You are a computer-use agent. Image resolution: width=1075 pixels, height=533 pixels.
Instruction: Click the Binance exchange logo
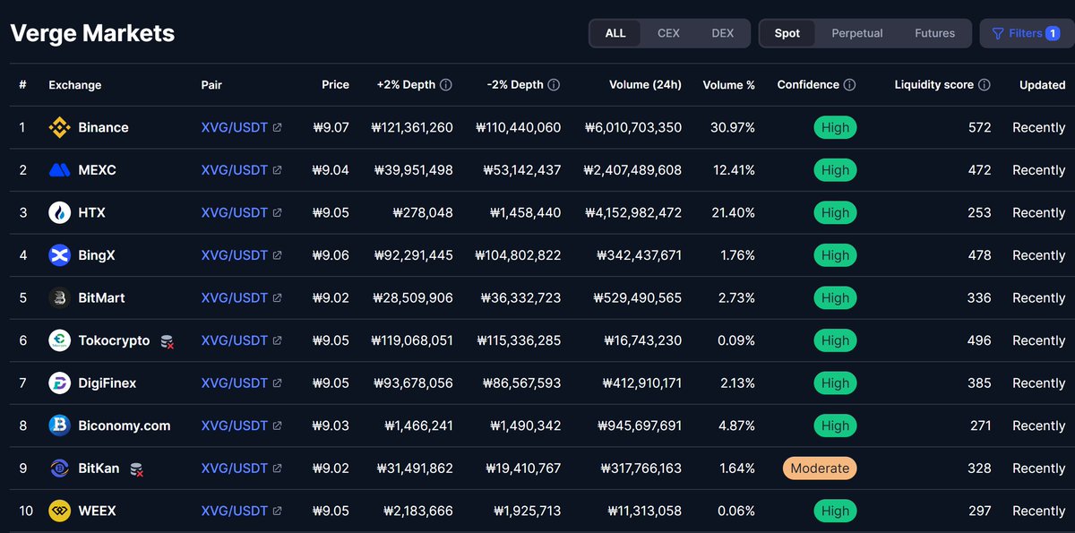(59, 127)
